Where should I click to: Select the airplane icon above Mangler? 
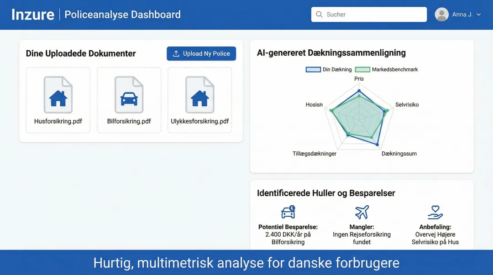tap(362, 212)
